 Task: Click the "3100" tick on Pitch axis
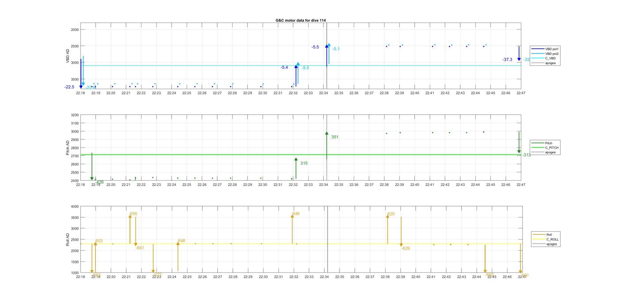click(x=74, y=123)
